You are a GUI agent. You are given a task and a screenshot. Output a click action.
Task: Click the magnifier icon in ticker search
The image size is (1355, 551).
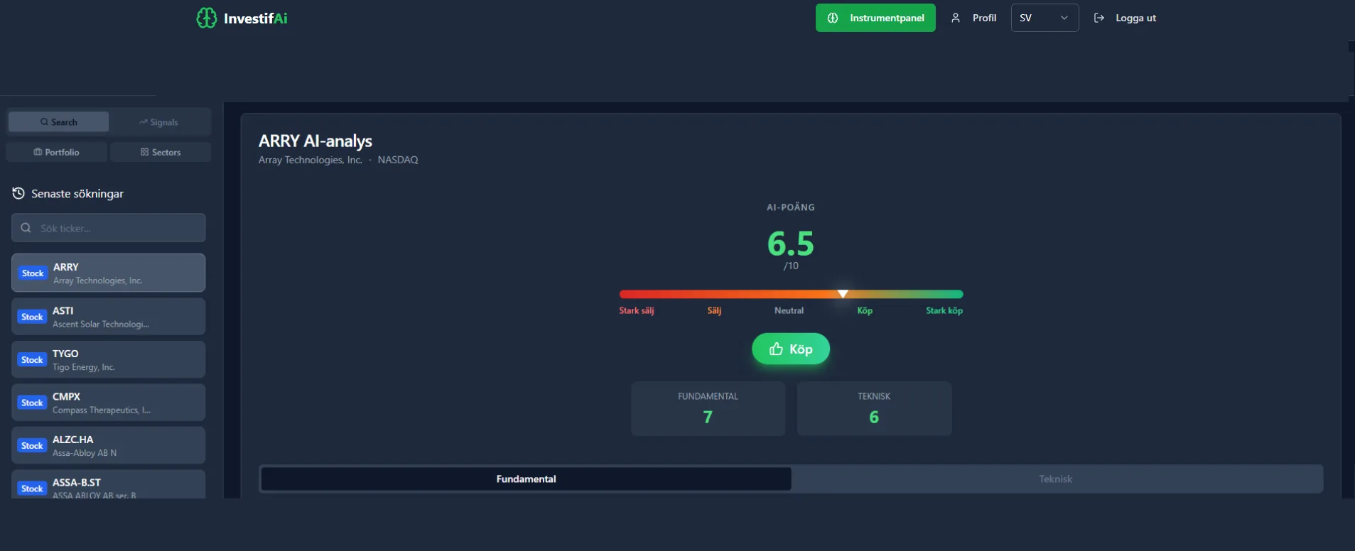[26, 228]
